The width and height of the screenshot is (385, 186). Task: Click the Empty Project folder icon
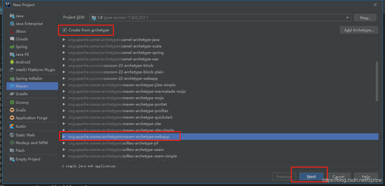12,159
